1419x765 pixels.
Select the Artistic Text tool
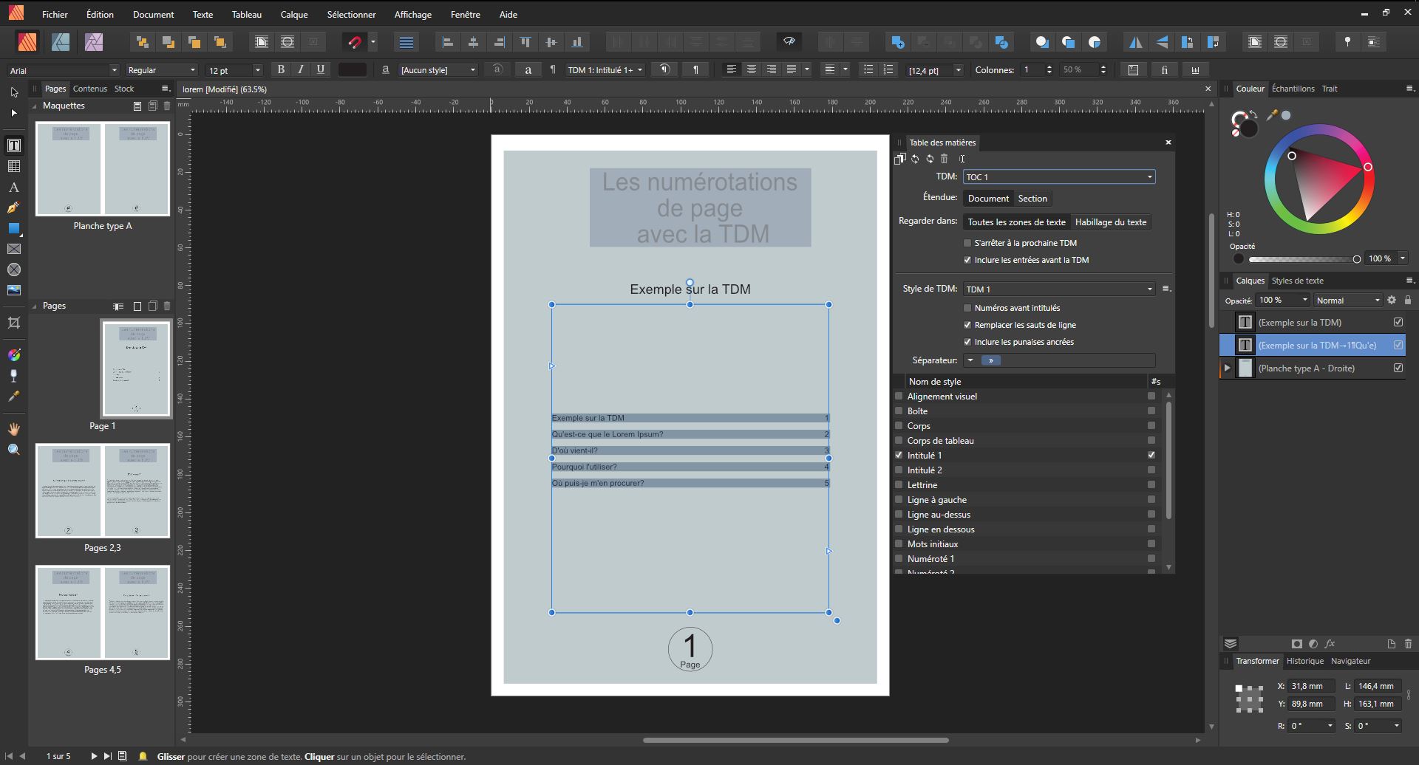(x=14, y=188)
